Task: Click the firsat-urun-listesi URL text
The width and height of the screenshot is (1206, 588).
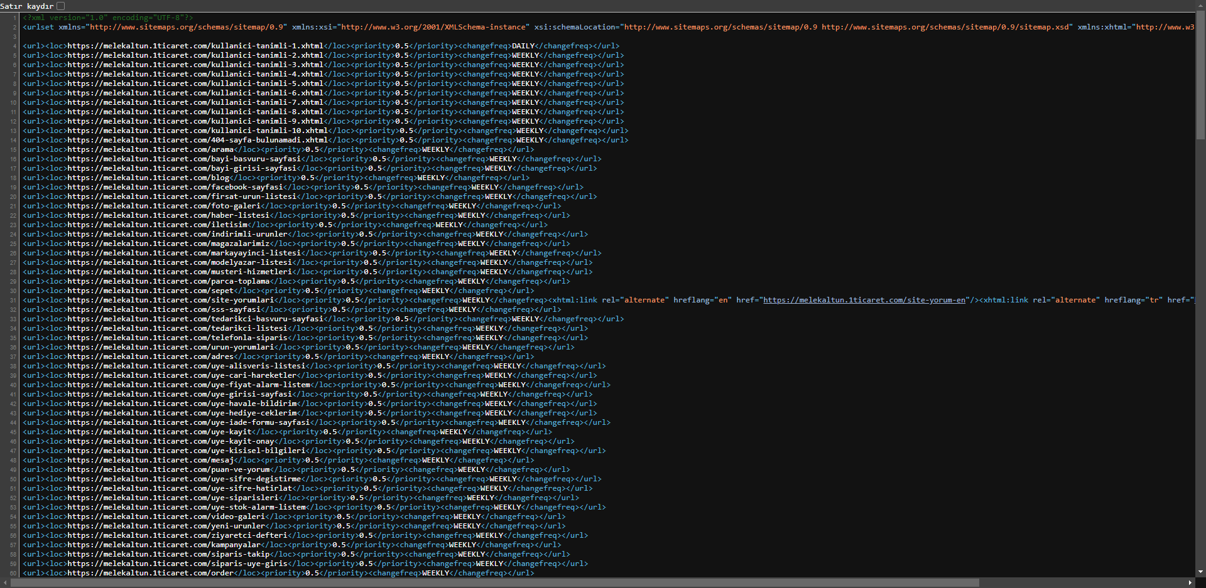Action: [x=182, y=196]
